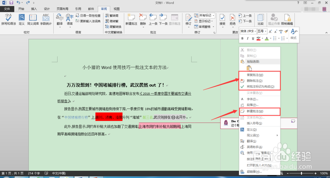Click the Undo arrow in the title bar
Screen dimensions: 330x178
coord(18,3)
